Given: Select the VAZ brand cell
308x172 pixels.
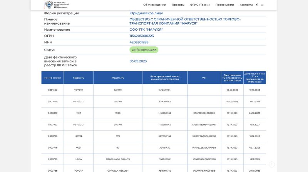Looking at the screenshot, I should [79, 113].
